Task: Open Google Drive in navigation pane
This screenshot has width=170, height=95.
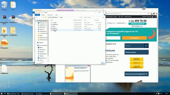Action: click(42, 25)
